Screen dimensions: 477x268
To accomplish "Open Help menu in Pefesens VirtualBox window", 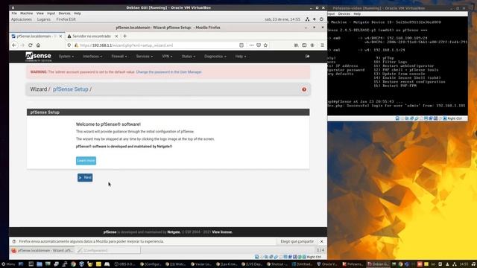I will [x=357, y=14].
